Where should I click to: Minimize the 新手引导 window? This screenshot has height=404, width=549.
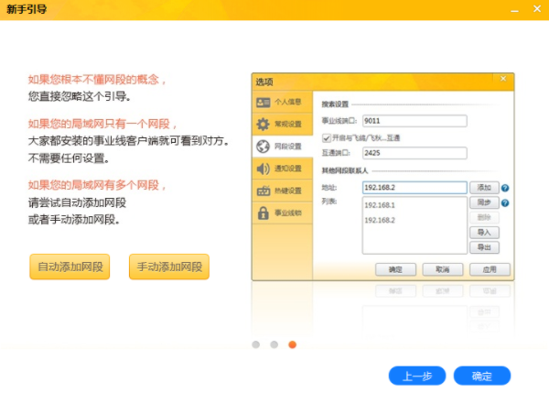[514, 9]
